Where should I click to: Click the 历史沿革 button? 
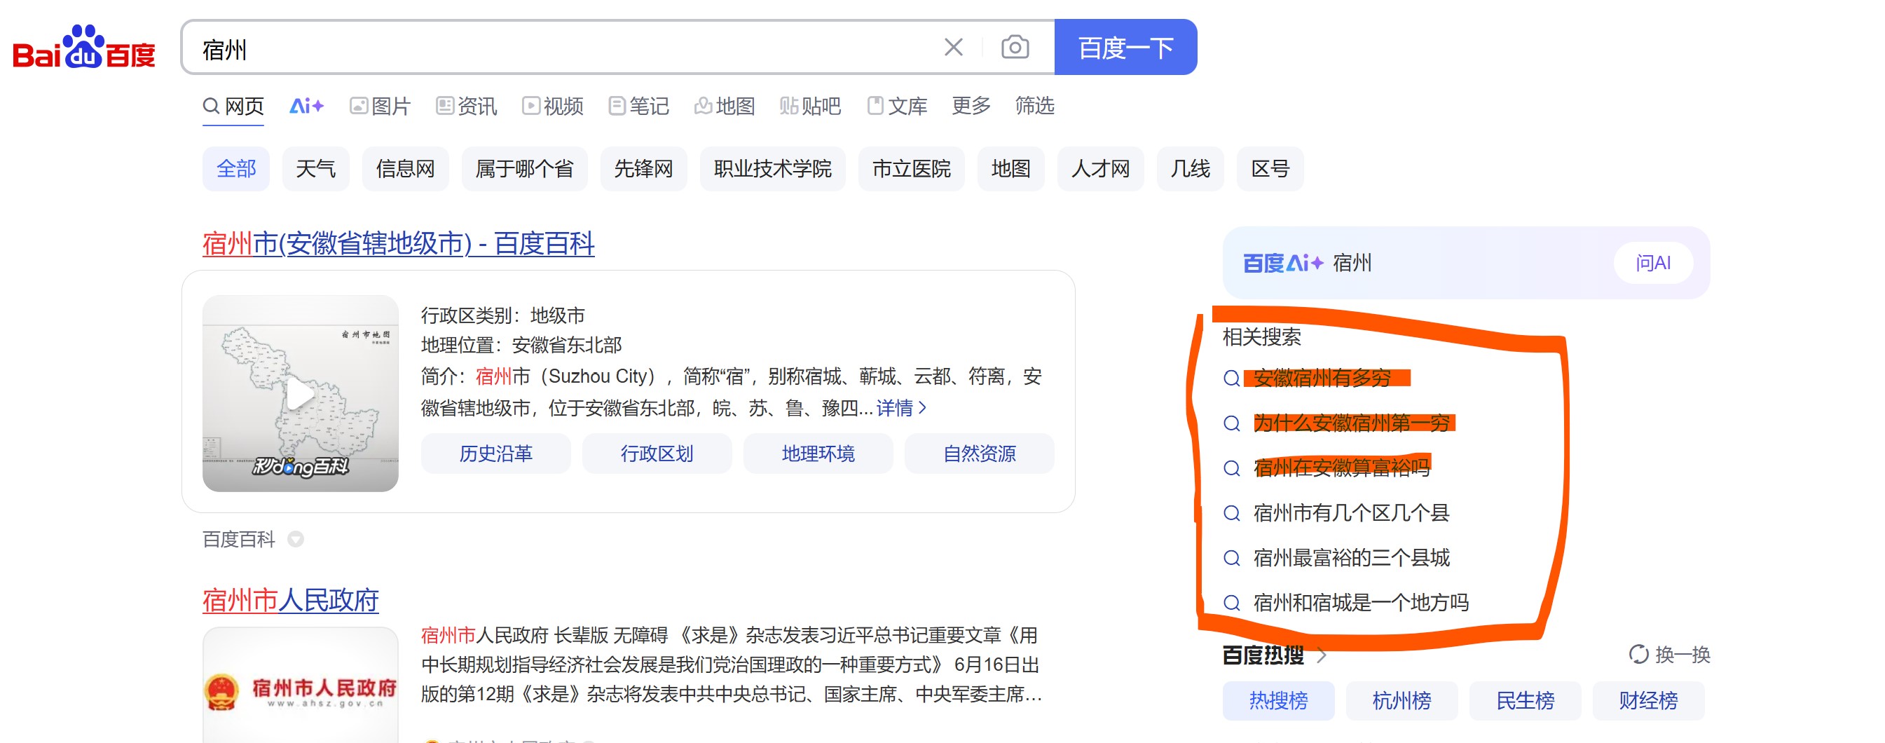(x=496, y=454)
